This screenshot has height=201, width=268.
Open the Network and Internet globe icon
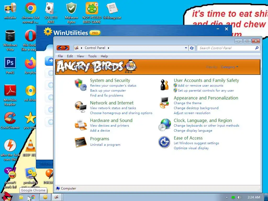tap(80, 107)
